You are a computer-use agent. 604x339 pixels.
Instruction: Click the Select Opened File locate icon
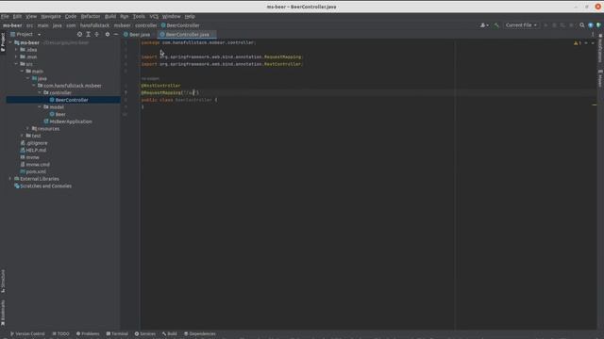click(x=79, y=34)
